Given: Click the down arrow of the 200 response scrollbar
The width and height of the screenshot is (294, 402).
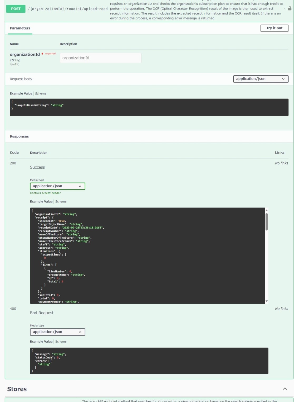Looking at the screenshot, I should [267, 301].
